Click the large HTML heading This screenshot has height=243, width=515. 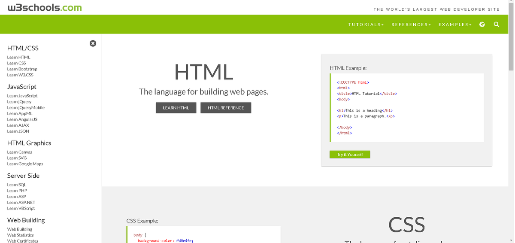[x=204, y=72]
